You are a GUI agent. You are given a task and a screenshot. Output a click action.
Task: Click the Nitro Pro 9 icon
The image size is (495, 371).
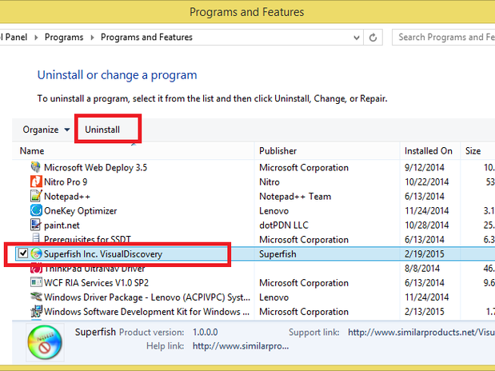pos(35,182)
